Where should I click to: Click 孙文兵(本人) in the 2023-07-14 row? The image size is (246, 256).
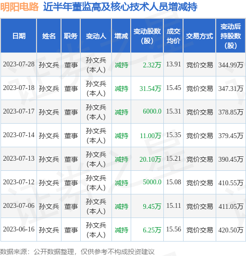[x=96, y=136]
